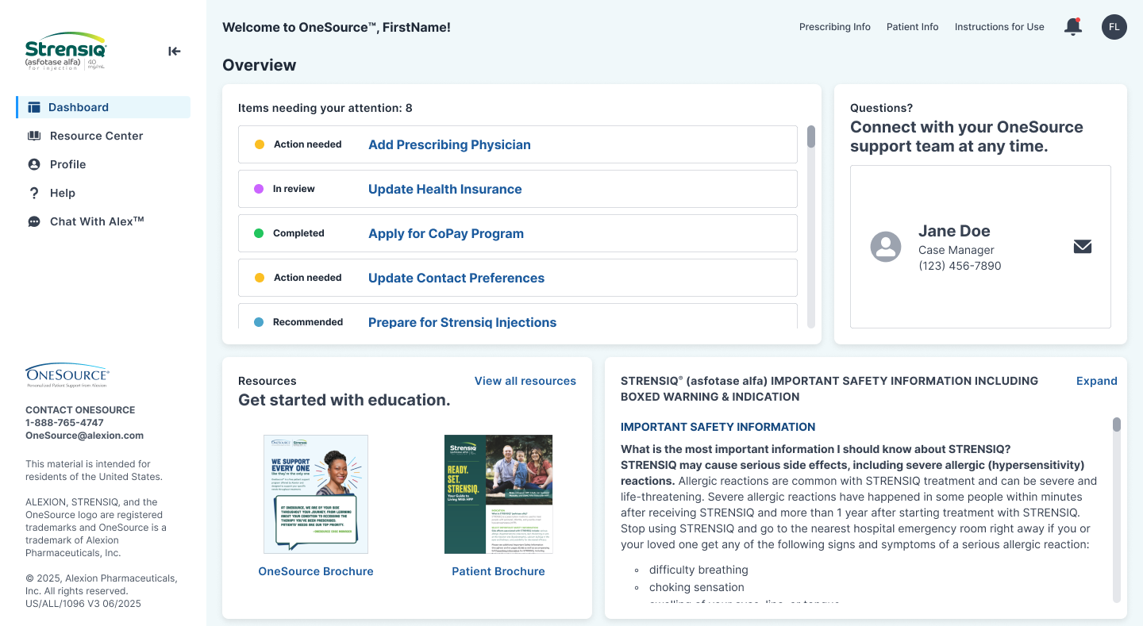The image size is (1143, 626).
Task: Email Jane Doe using the envelope icon
Action: [x=1083, y=247]
